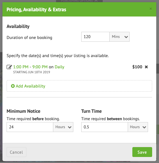This screenshot has width=159, height=163.
Task: Open the Mins unit dropdown for duration
Action: tap(119, 37)
